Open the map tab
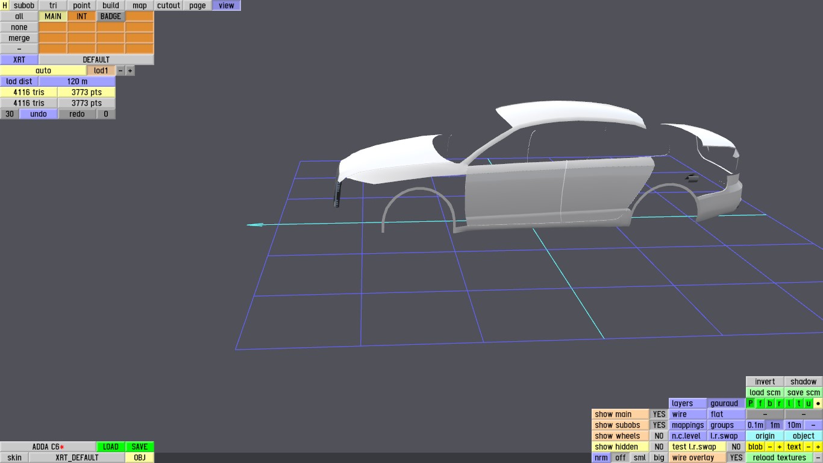The image size is (823, 463). click(x=140, y=5)
